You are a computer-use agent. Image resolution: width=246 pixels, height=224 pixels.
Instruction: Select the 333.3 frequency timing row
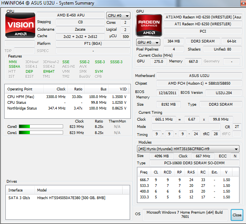[x=188, y=197]
